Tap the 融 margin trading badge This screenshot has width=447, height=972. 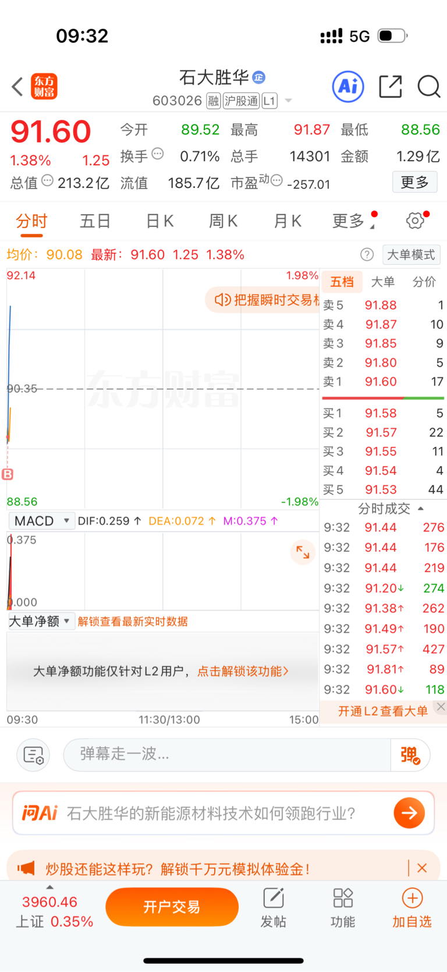click(214, 101)
